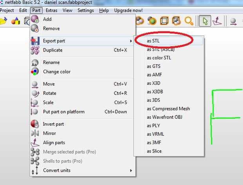Viewport: 243px width, 185px height.
Task: Click the Rotate sphere icon
Action: click(35, 93)
